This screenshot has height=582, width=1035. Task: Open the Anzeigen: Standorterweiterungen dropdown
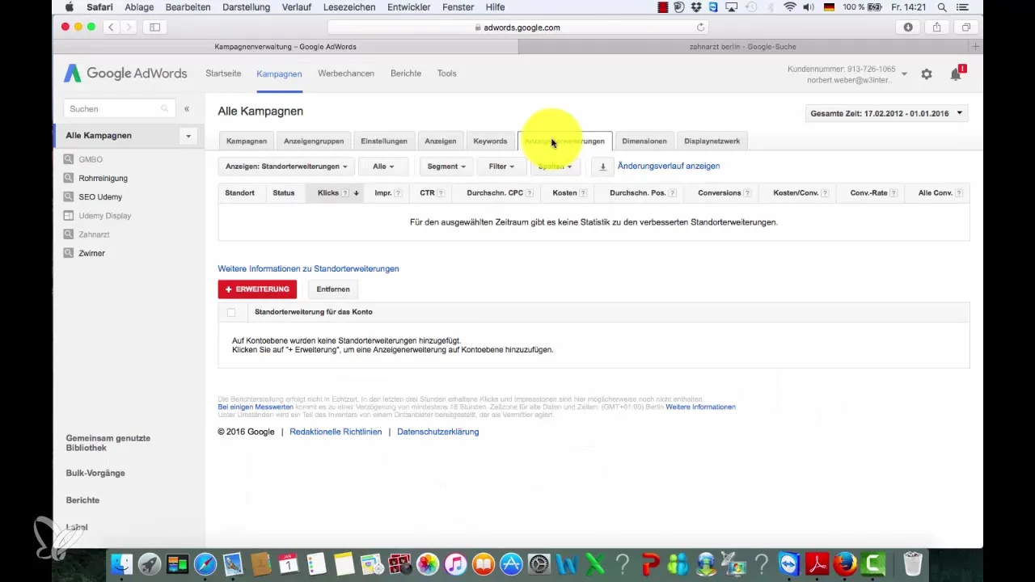click(x=286, y=167)
